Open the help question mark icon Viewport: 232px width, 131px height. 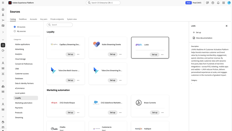click(x=213, y=3)
